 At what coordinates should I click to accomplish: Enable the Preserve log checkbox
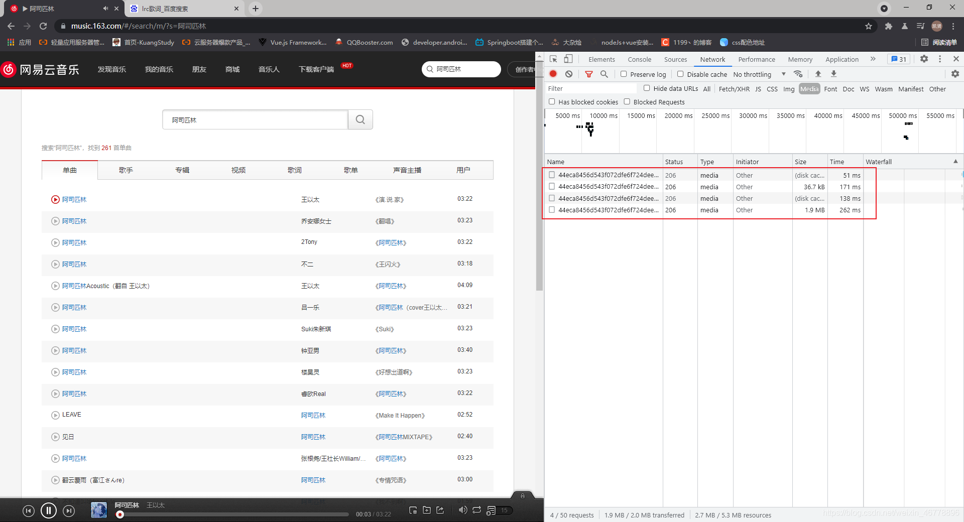click(624, 74)
